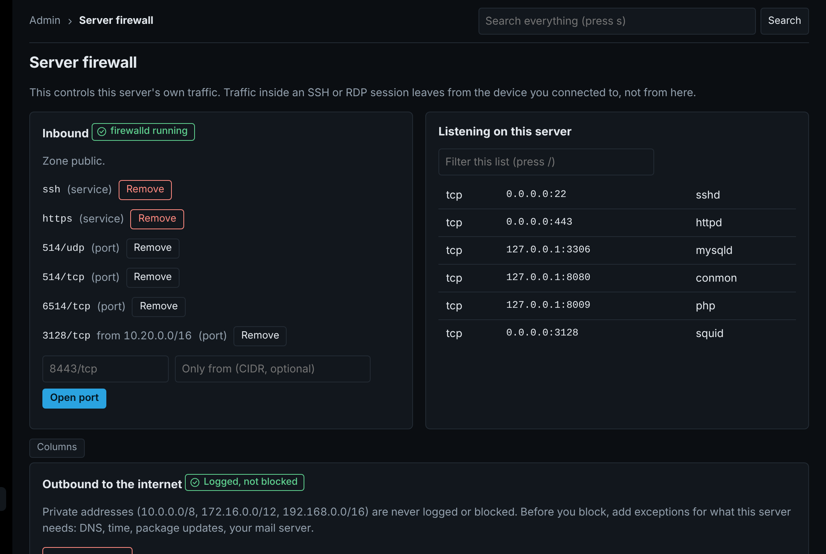
Task: Select the sshd process cell
Action: (708, 195)
